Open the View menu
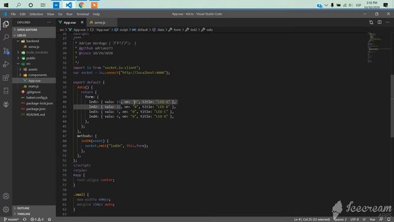Image resolution: width=394 pixels, height=222 pixels. [x=50, y=14]
